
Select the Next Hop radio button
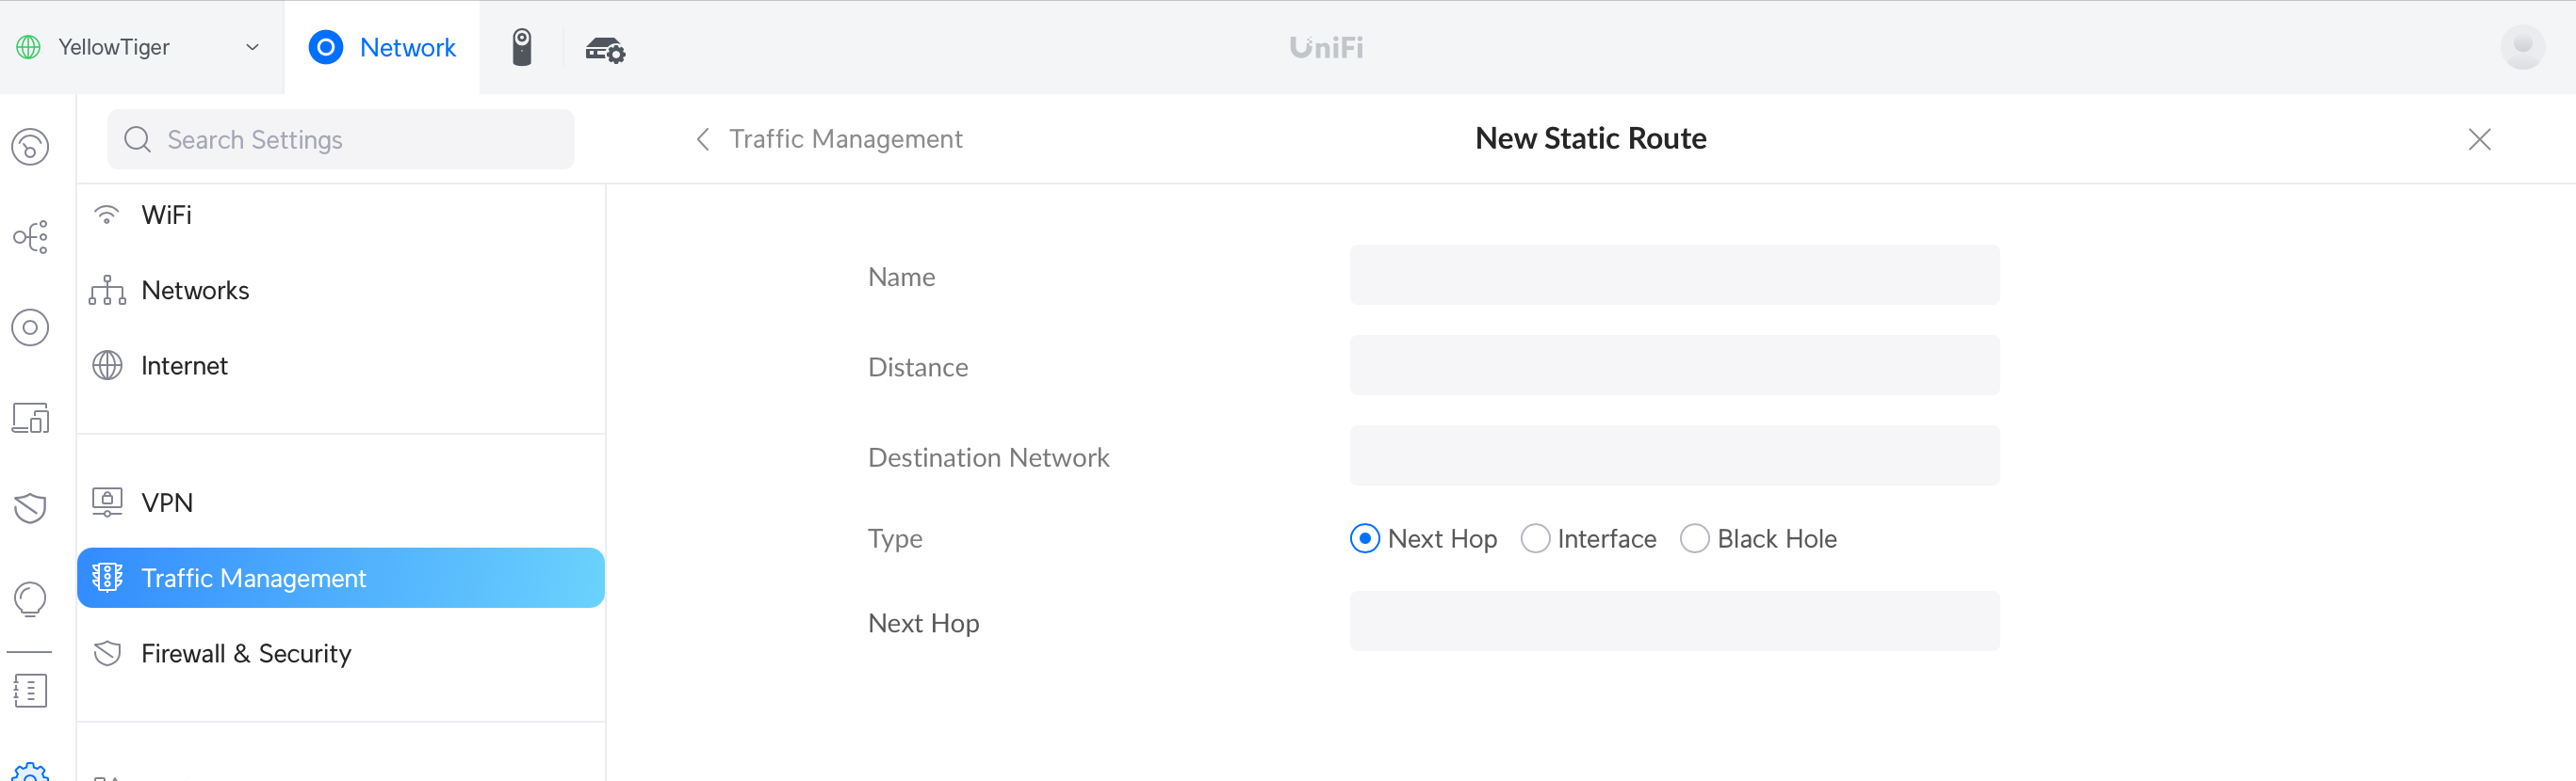coord(1365,538)
